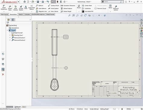Open the Sheet Format tab
This screenshot has width=143, height=110.
coord(50,15)
